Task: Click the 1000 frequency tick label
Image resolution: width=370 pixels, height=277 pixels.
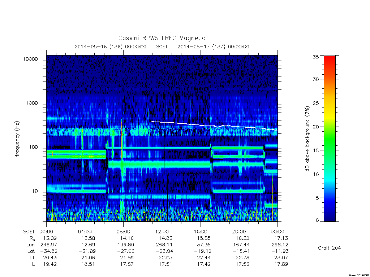Action: click(32, 103)
